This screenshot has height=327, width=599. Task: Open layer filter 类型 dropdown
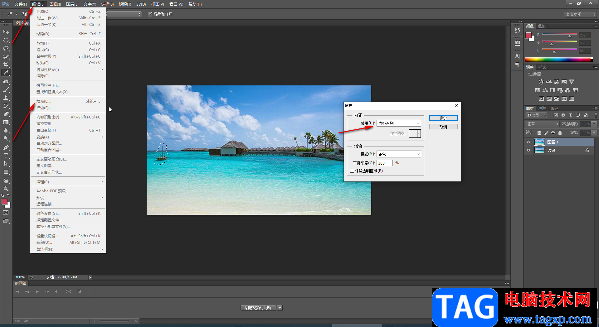(x=536, y=115)
